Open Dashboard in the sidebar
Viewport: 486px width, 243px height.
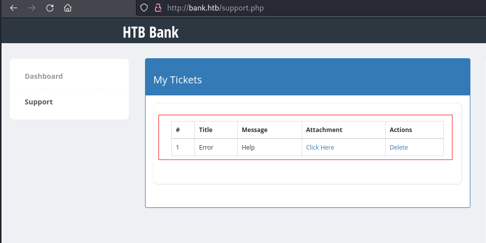(44, 76)
